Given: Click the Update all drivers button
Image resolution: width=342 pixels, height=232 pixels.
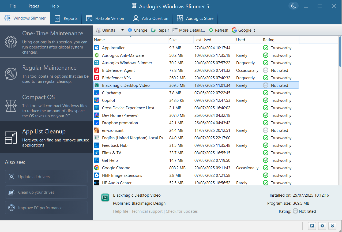Looking at the screenshot, I should pos(46,177).
